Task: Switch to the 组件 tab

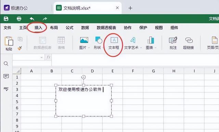Action: 174,28
